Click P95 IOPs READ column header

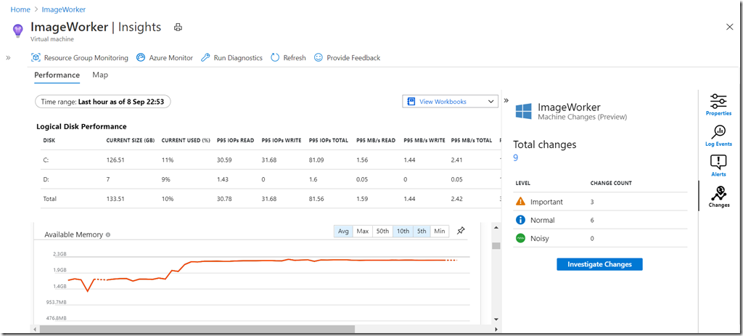[x=236, y=141]
